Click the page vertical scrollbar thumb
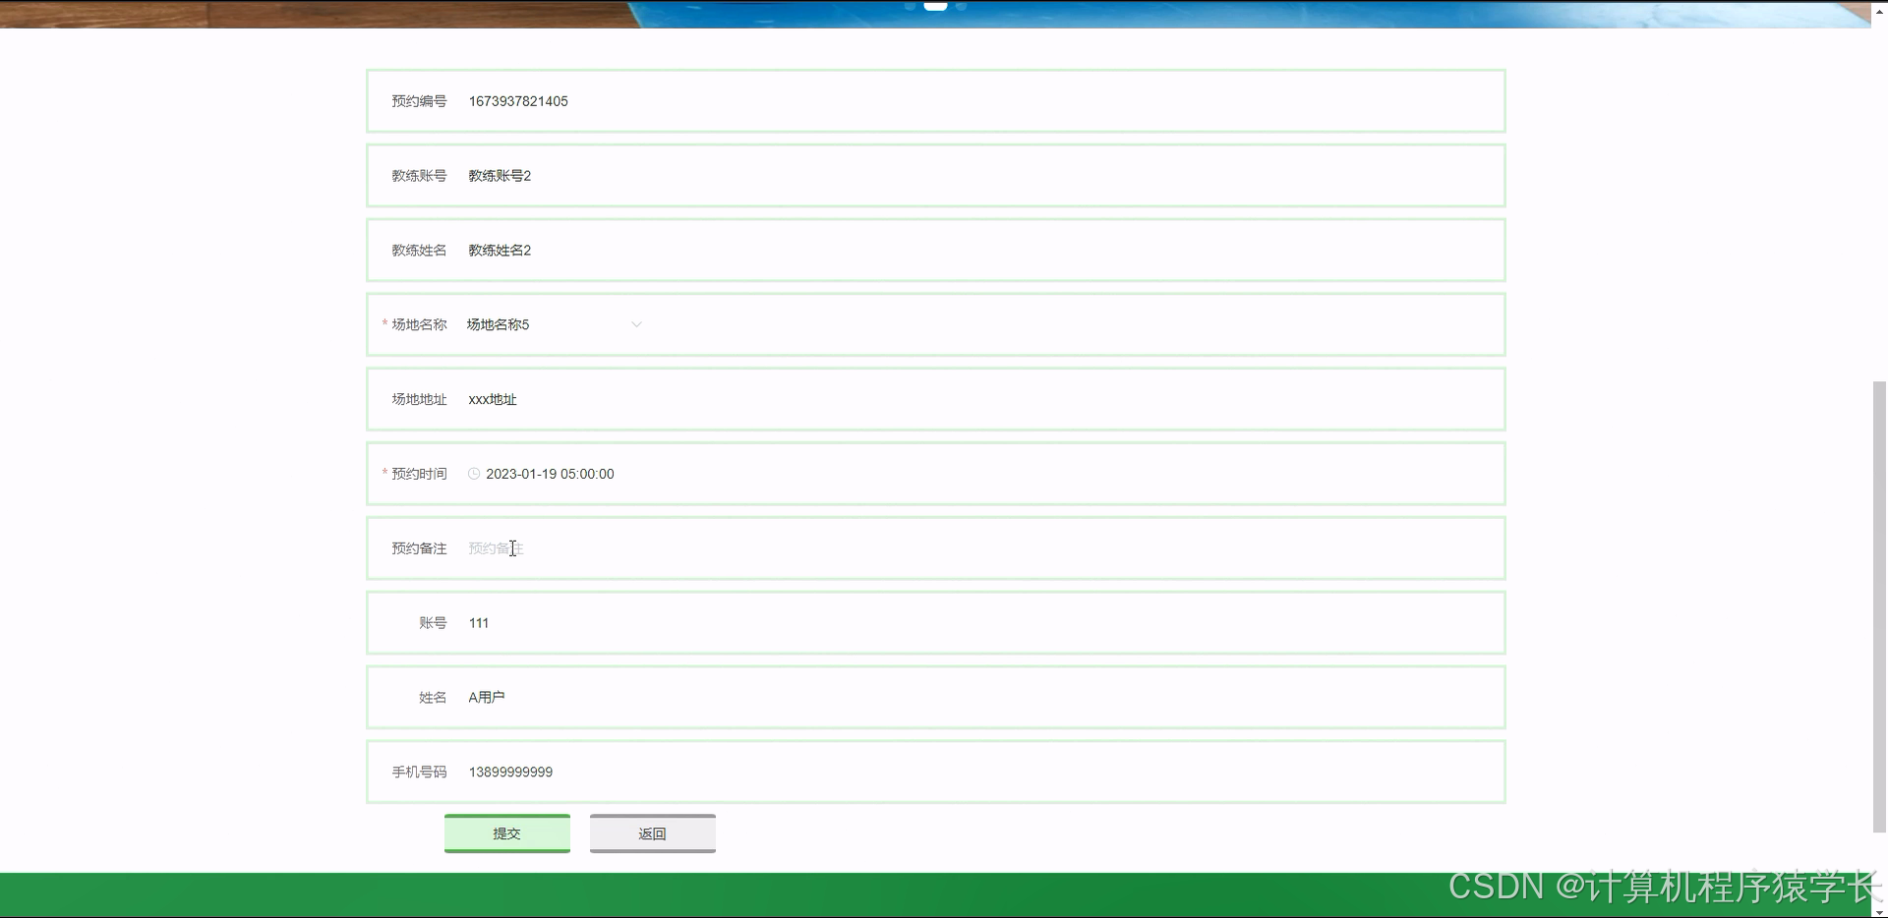1888x918 pixels. pos(1879,606)
